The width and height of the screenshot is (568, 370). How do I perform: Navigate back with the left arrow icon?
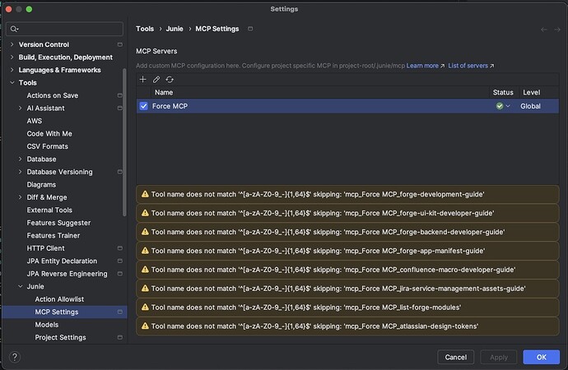tap(544, 29)
